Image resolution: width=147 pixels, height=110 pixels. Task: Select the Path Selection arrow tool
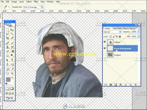point(7,60)
